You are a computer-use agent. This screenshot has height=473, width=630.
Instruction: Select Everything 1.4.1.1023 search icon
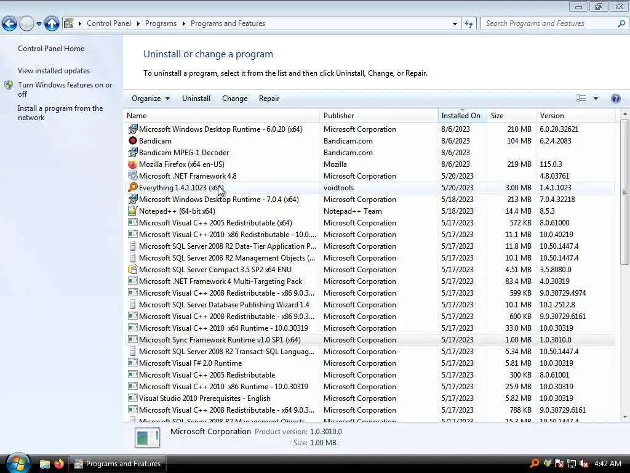[133, 187]
